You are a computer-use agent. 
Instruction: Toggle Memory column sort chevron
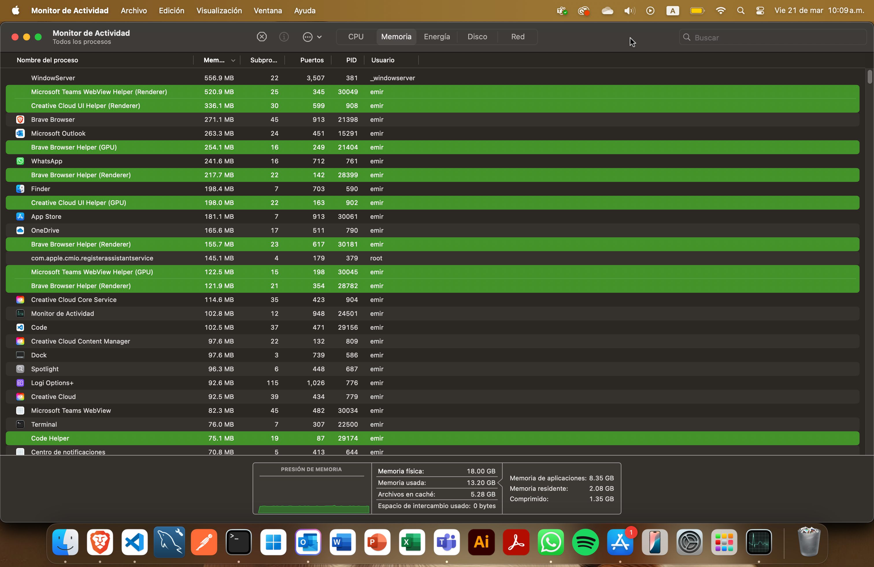pos(233,61)
